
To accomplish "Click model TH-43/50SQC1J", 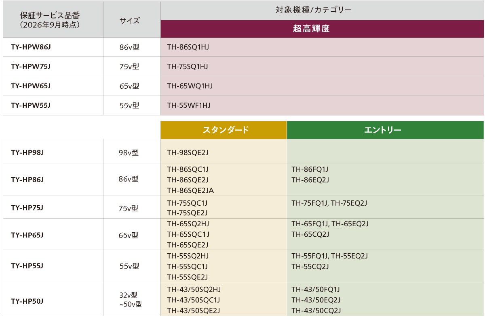I will pos(194,300).
